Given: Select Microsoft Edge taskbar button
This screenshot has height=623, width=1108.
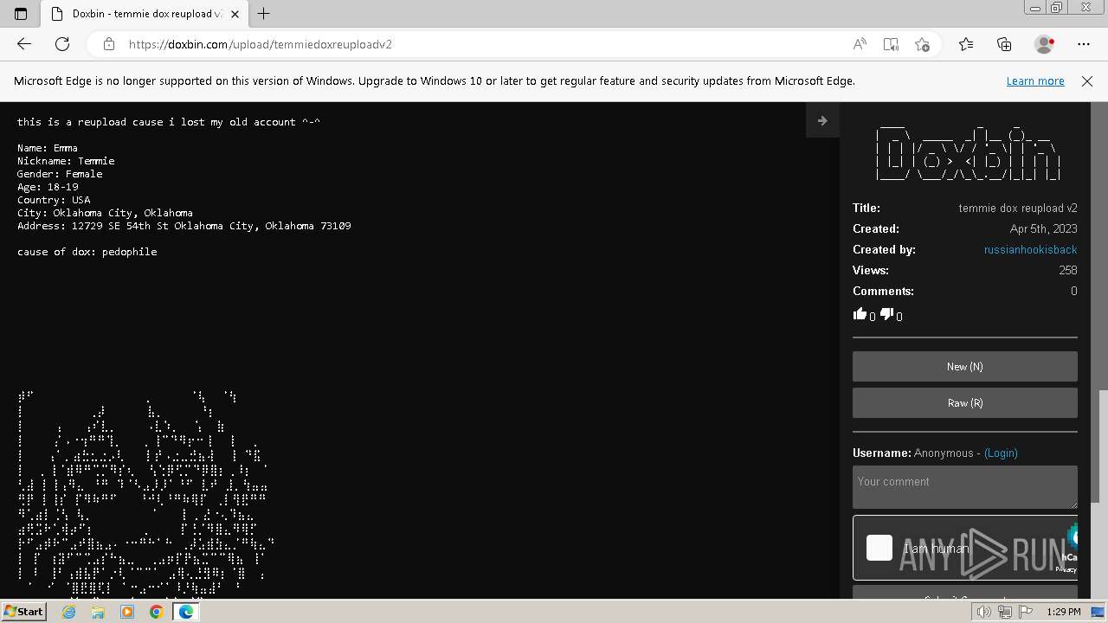Looking at the screenshot, I should [185, 612].
